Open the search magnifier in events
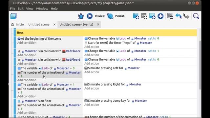210x118 pixels. coord(196,16)
